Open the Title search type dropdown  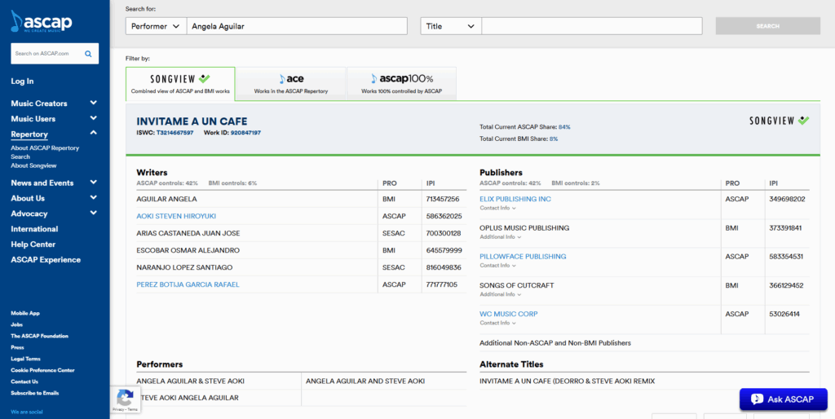[x=450, y=26]
